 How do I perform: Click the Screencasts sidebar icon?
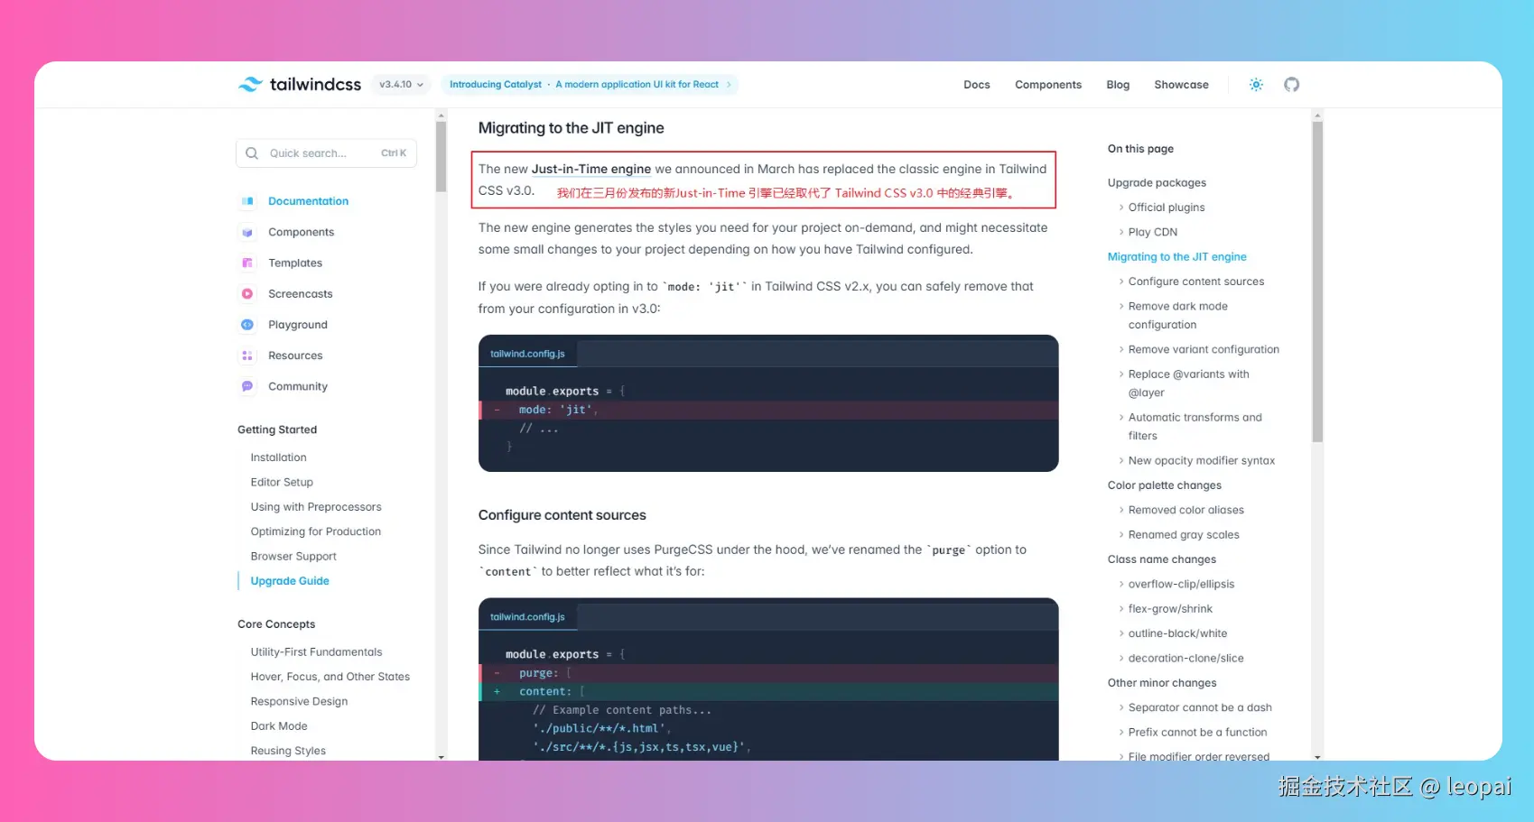pyautogui.click(x=247, y=293)
